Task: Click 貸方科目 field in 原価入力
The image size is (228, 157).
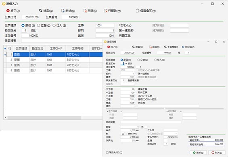Action: pos(180,25)
